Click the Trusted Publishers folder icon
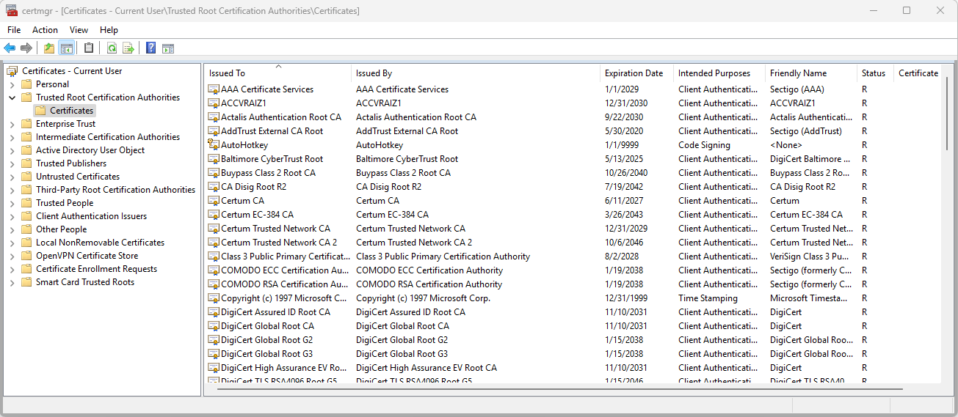This screenshot has height=417, width=958. pos(26,163)
